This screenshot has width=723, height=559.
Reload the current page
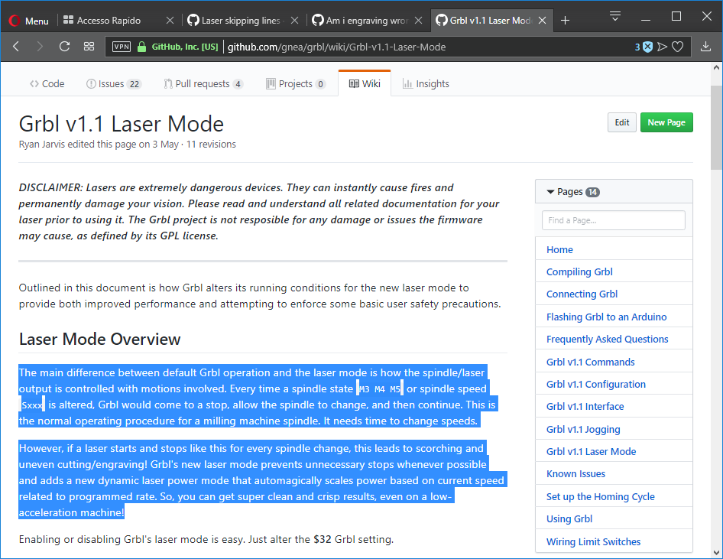(x=64, y=47)
